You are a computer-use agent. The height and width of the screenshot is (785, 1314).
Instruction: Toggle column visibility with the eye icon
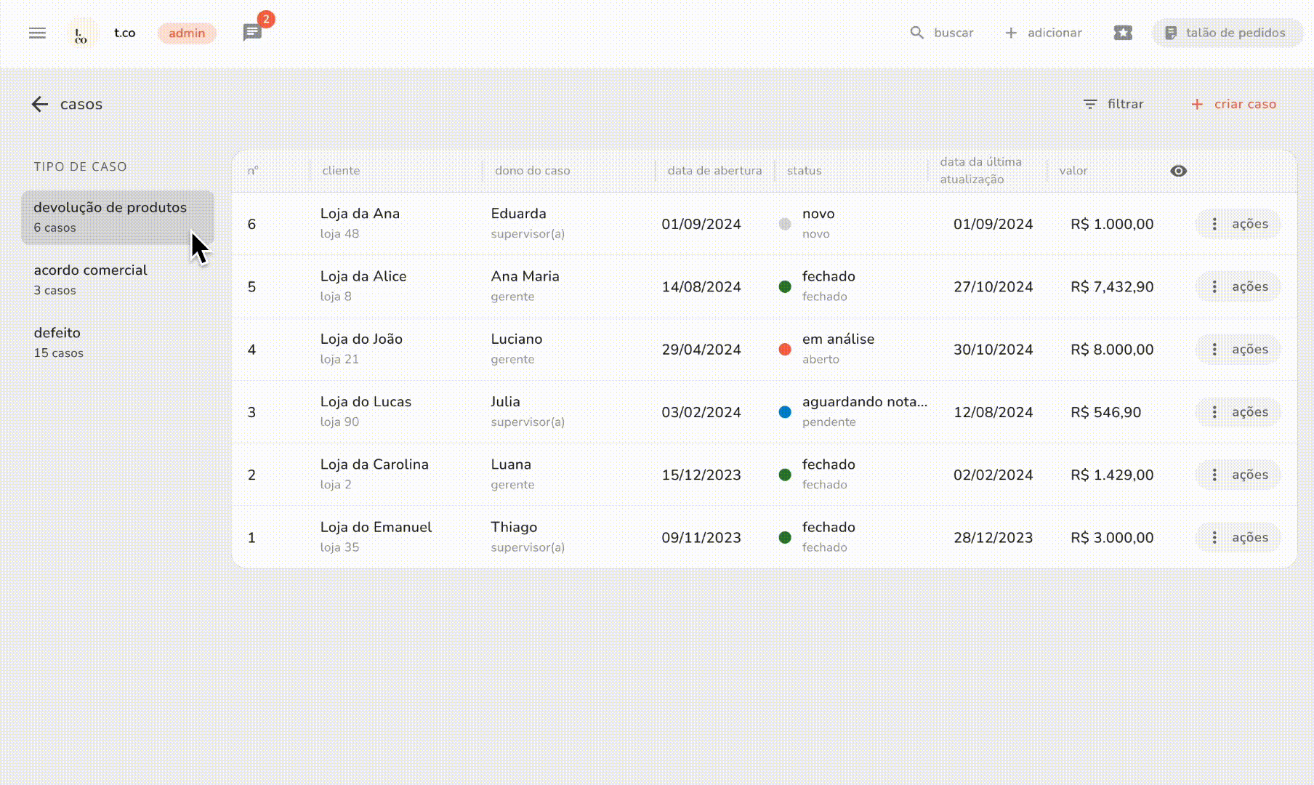coord(1178,171)
